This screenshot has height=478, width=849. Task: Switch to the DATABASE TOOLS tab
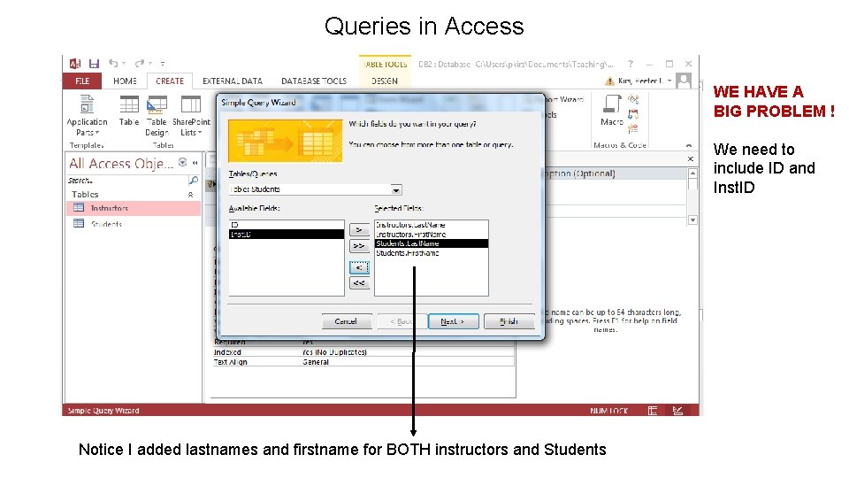(314, 81)
